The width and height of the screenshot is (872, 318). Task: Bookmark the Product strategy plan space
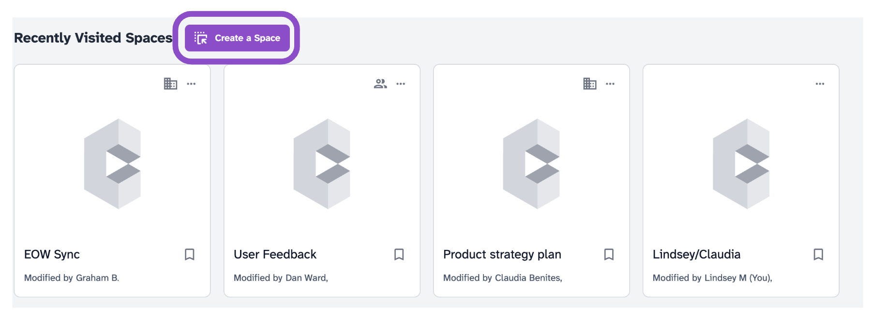(609, 254)
